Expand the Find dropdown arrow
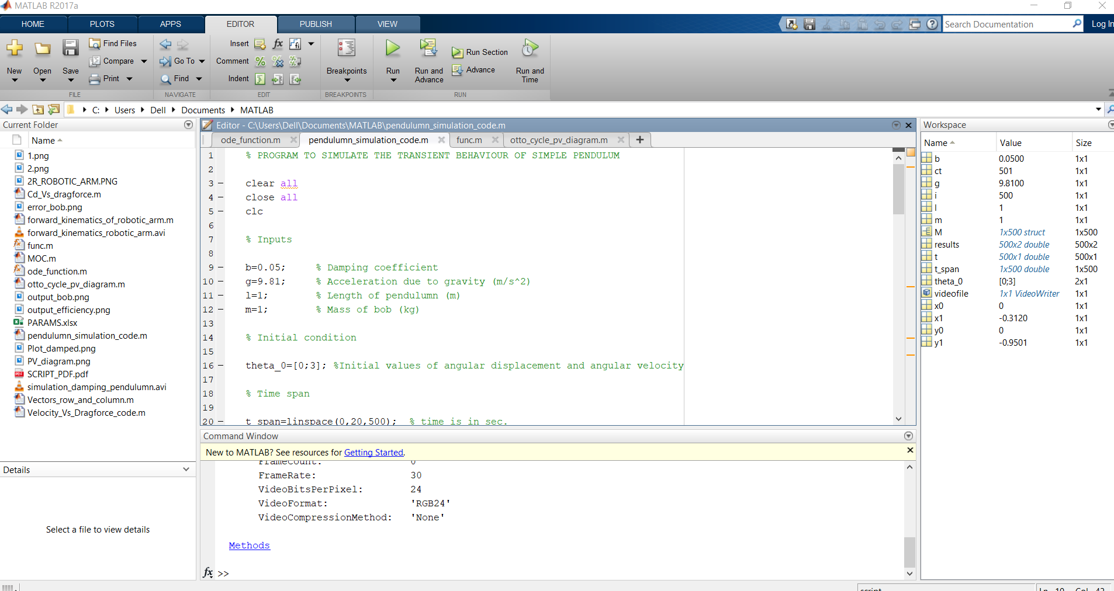1114x591 pixels. [199, 79]
